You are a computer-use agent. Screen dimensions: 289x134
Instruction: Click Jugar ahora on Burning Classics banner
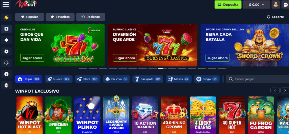(x=125, y=58)
